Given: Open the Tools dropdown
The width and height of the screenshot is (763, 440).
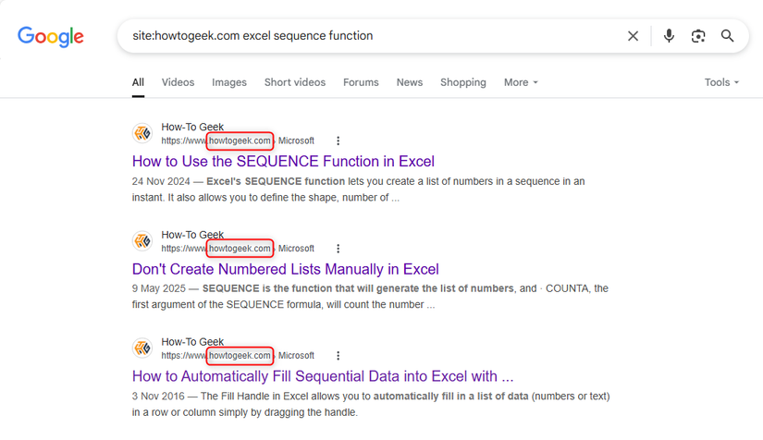Looking at the screenshot, I should [x=721, y=82].
